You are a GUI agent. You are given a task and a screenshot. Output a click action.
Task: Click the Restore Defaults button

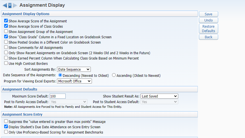click(208, 28)
